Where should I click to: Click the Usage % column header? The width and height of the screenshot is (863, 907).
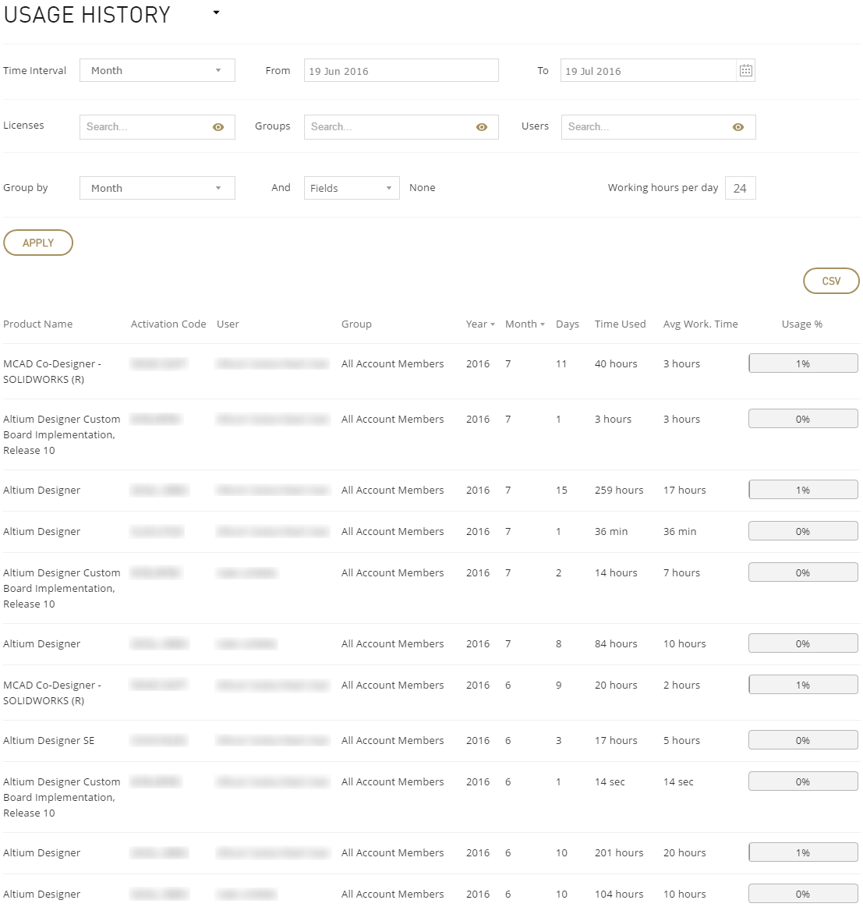[x=801, y=324]
